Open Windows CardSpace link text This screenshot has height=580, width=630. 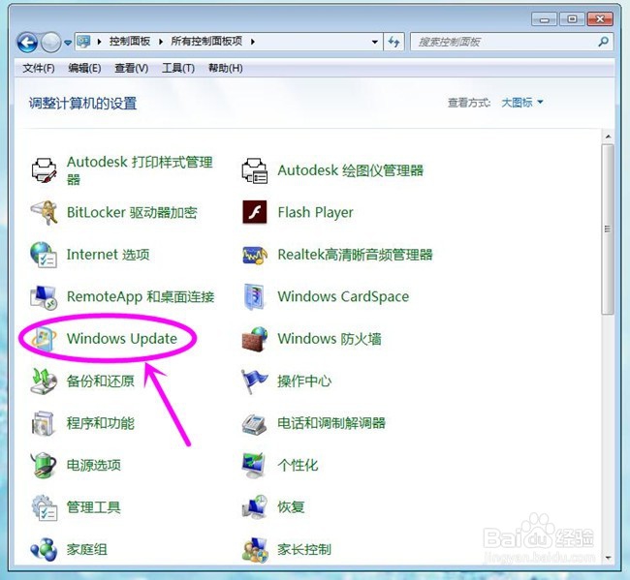coord(343,296)
